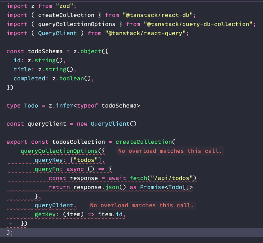The width and height of the screenshot is (263, 243).
Task: Click the "zod" import string
Action: 65,6
